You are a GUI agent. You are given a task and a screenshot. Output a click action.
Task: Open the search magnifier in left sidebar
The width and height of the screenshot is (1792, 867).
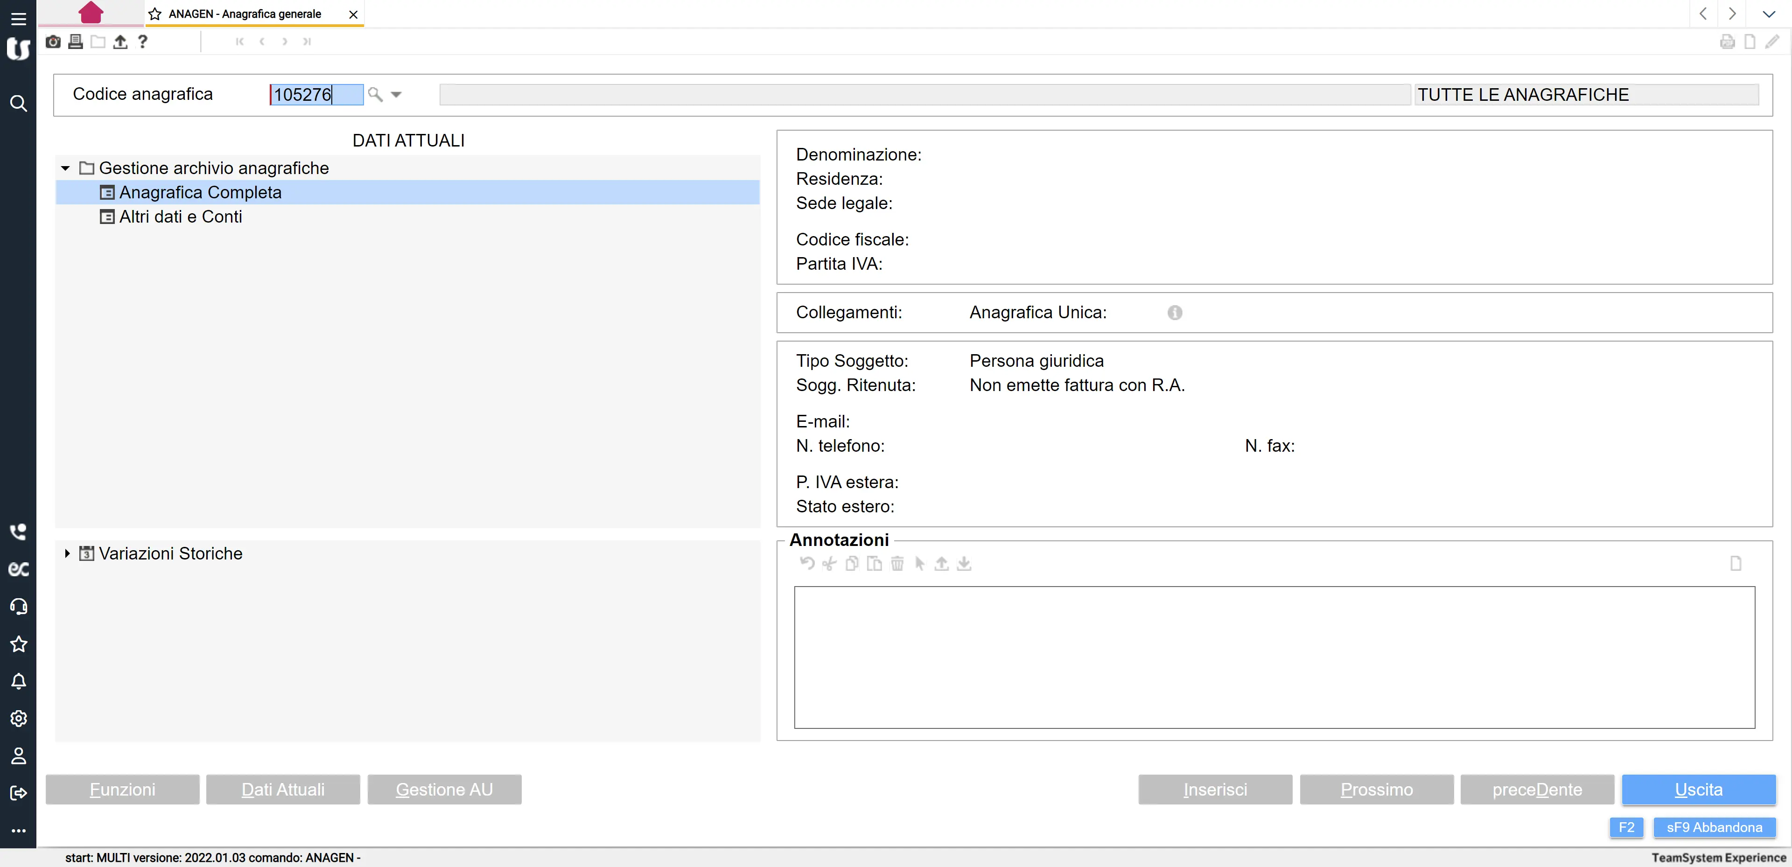[18, 104]
